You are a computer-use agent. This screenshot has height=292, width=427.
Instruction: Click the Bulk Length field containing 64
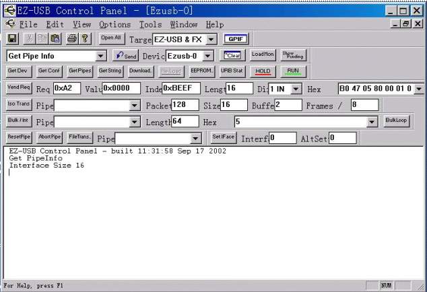[185, 121]
